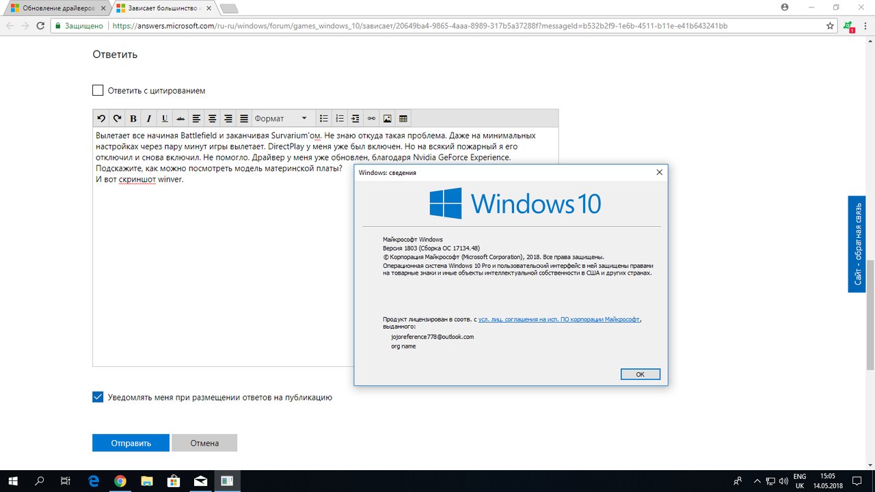Open Chrome profile account icon
This screenshot has height=492, width=875.
point(784,7)
